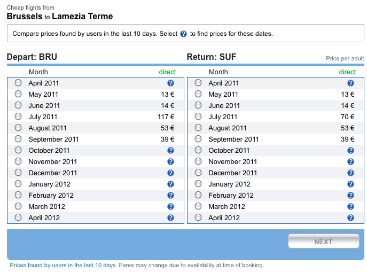Click the green 'direct' header in Return table
The image size is (367, 272).
click(x=347, y=72)
